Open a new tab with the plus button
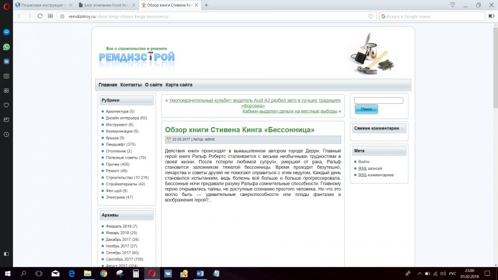The image size is (498, 280). [x=206, y=5]
